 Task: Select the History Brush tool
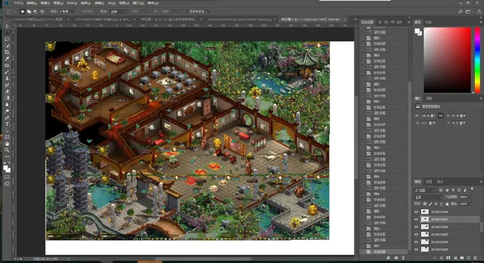(7, 85)
